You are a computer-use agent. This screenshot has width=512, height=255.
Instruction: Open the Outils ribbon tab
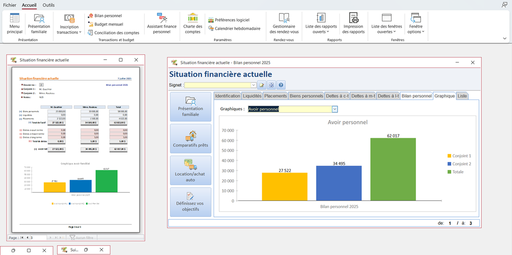(x=49, y=5)
